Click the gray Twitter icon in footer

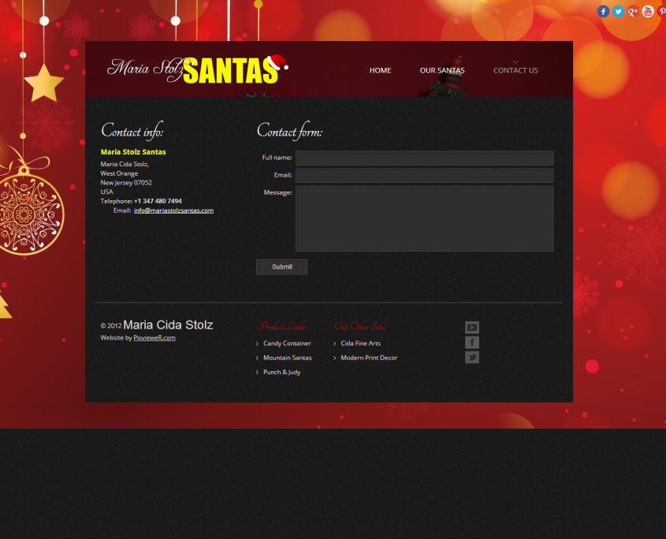(x=472, y=357)
